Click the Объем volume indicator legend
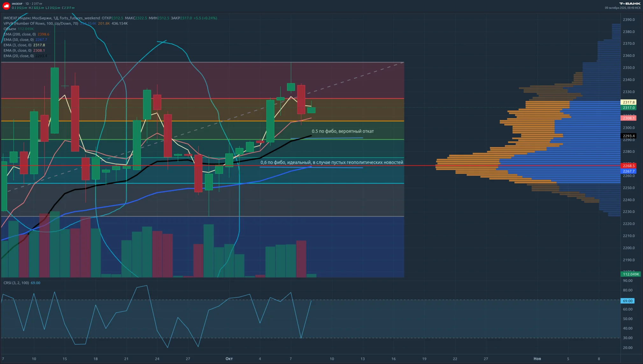Viewport: 643px width, 364px height. coord(18,29)
